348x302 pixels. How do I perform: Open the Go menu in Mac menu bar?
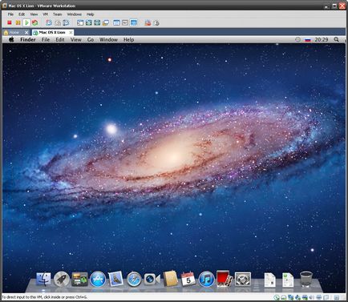click(91, 39)
